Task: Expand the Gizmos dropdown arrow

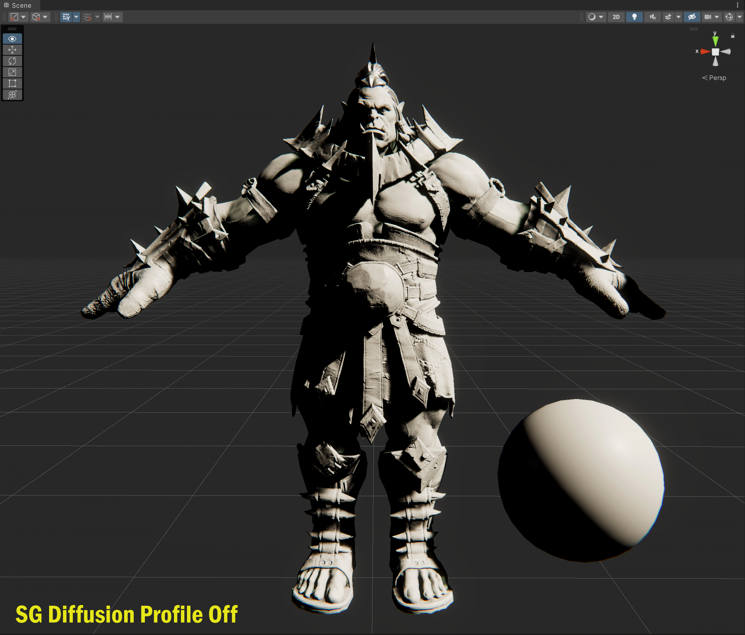Action: [x=739, y=17]
